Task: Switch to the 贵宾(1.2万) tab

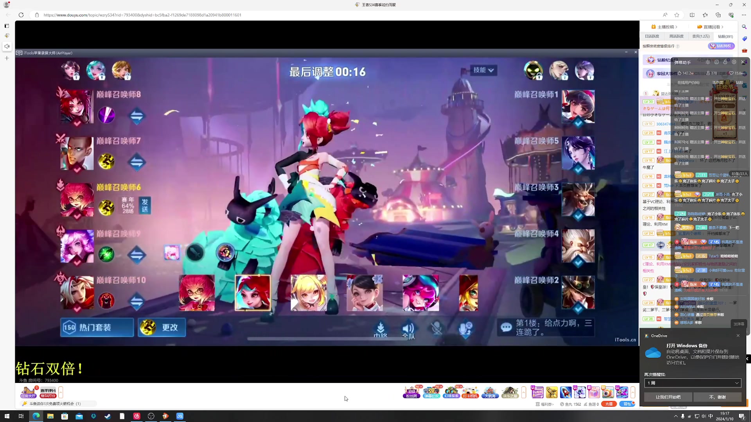Action: tap(701, 36)
